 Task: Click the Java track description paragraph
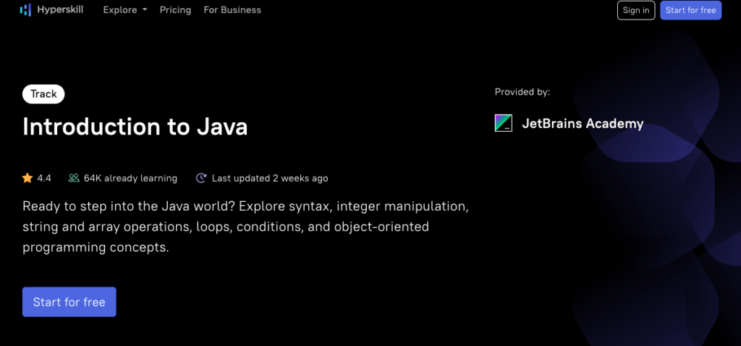pos(245,227)
